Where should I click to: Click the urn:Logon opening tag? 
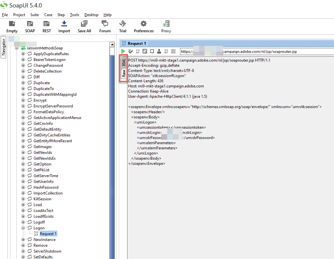click(145, 122)
